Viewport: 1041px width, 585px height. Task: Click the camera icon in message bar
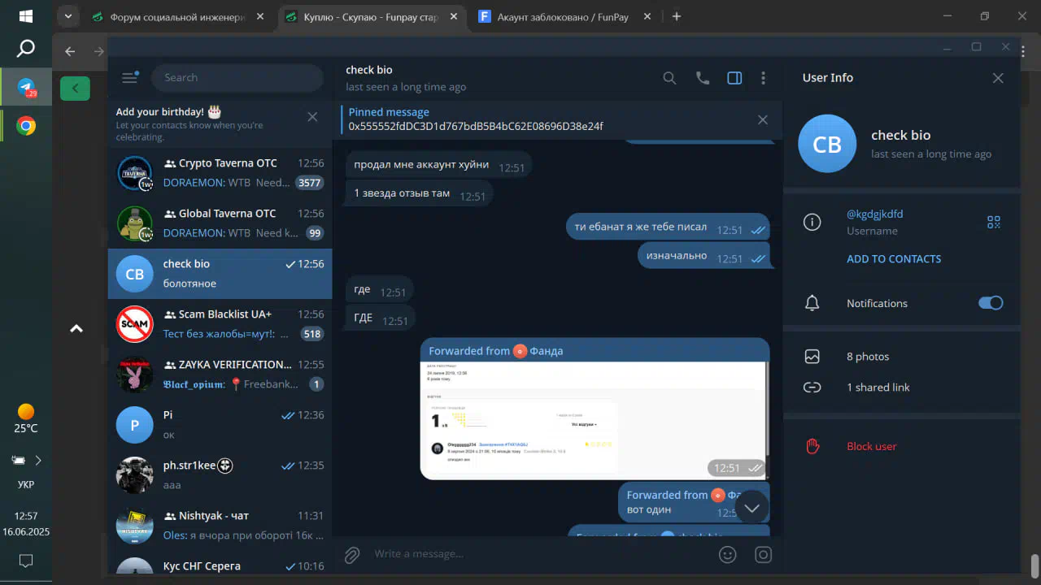(x=763, y=555)
